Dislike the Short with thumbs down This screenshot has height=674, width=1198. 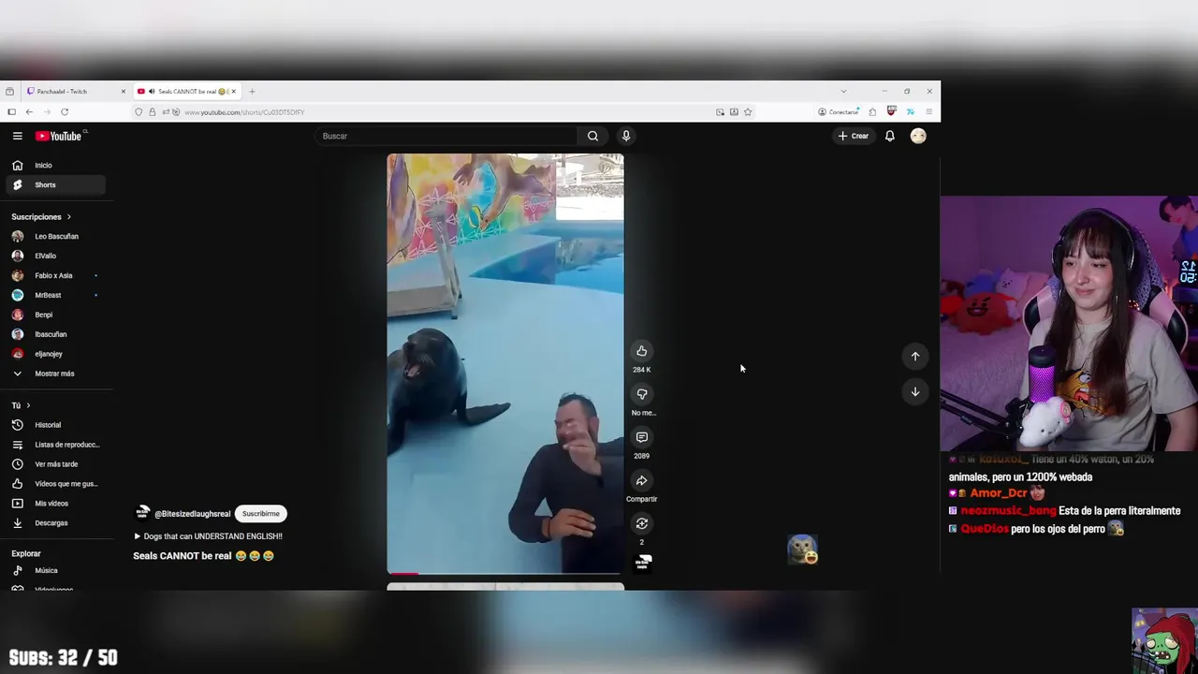point(641,394)
